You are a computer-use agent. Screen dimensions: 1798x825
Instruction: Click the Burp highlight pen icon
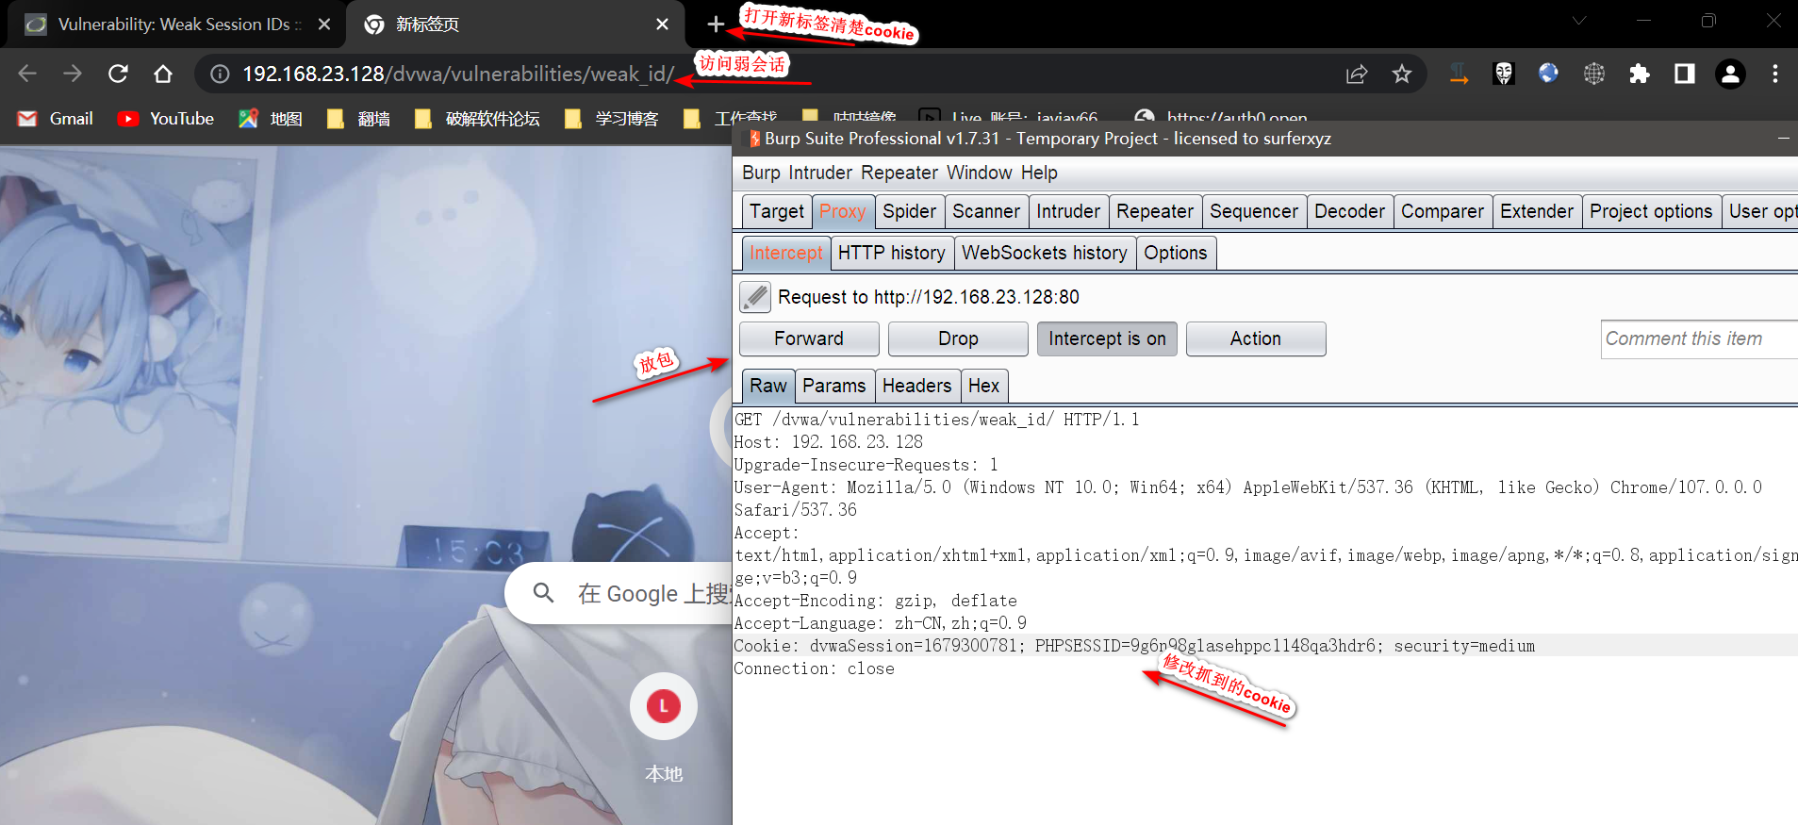click(x=755, y=297)
